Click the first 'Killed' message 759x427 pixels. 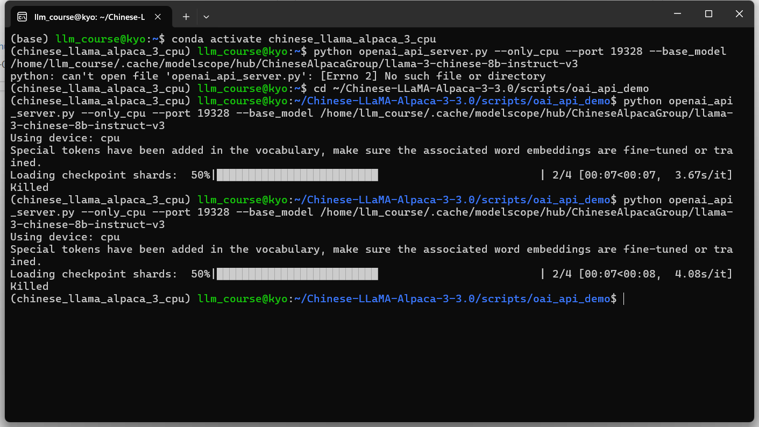30,187
